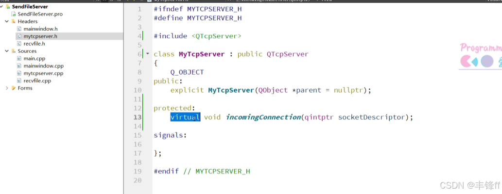Select the SendFileServer project root label

tap(30, 7)
